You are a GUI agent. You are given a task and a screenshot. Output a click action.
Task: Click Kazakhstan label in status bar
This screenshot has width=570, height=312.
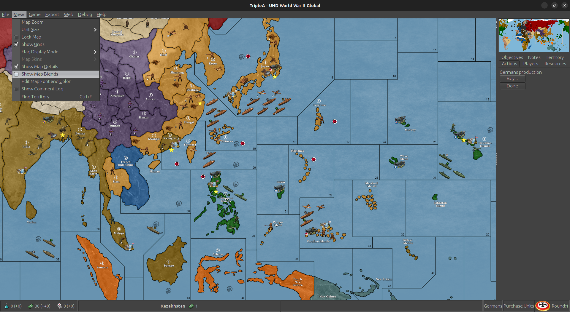coord(173,306)
